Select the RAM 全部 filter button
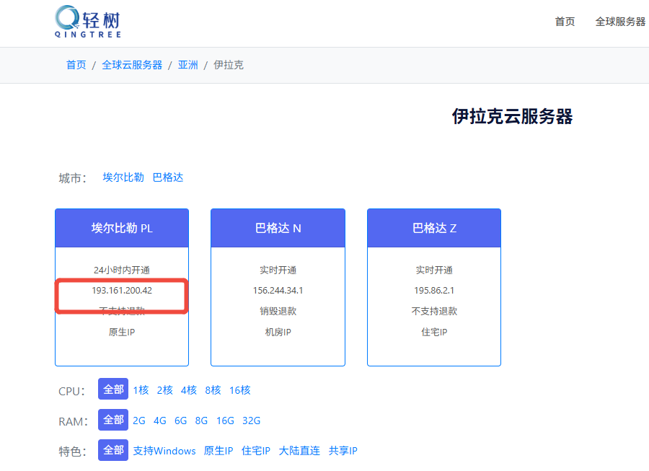649x471 pixels. click(x=113, y=420)
